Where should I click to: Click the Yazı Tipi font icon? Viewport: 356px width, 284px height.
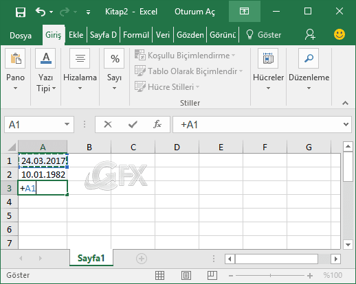tap(45, 58)
